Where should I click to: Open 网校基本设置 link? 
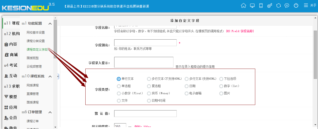pos(36,33)
